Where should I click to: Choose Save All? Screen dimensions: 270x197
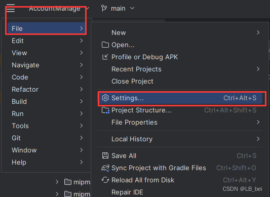(180, 155)
